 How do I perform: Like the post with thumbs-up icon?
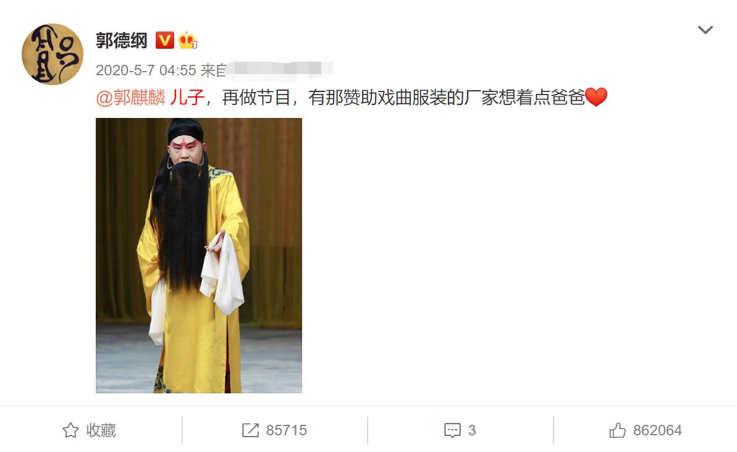point(617,430)
